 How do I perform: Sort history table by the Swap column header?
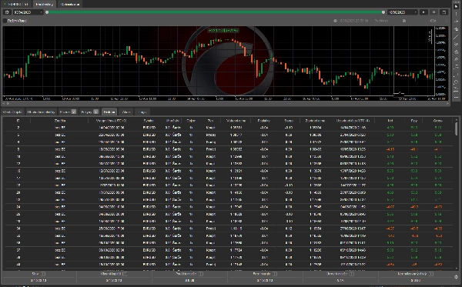[x=289, y=121]
